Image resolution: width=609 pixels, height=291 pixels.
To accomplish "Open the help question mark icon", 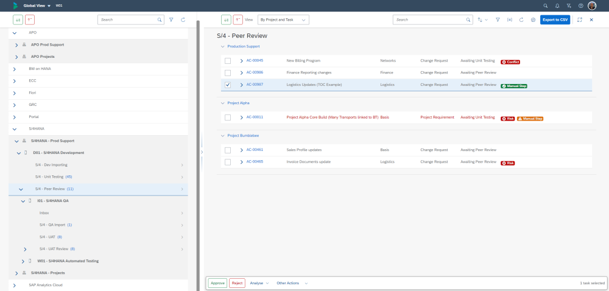I will [x=580, y=5].
